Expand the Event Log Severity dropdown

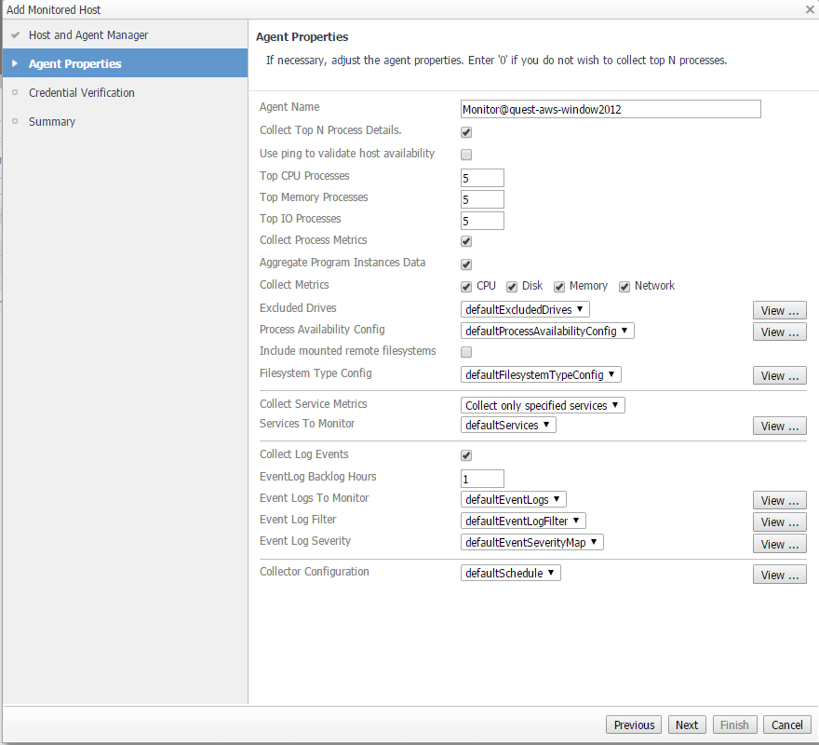[532, 542]
